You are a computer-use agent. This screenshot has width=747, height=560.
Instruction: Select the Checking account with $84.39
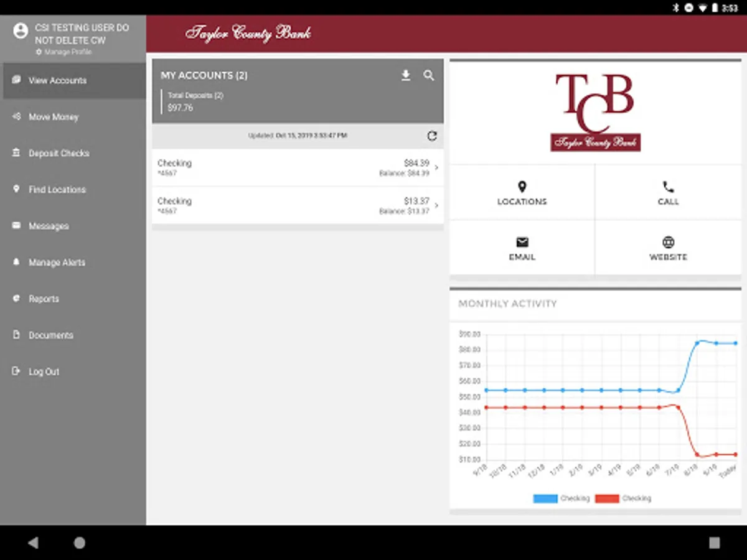(298, 168)
